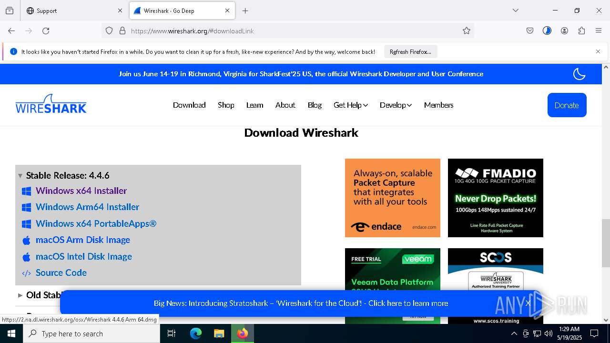The image size is (610, 343).
Task: Show hidden system tray icons chevron
Action: [514, 333]
